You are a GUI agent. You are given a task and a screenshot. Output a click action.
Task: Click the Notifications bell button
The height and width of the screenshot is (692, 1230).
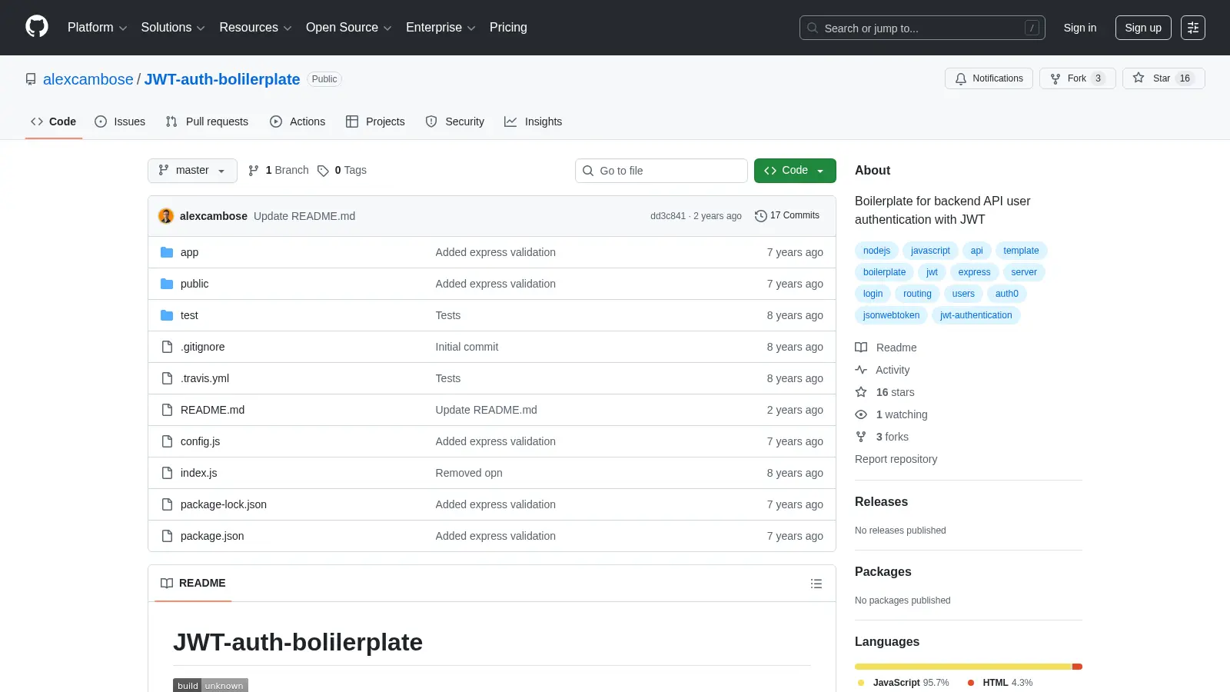pyautogui.click(x=989, y=78)
